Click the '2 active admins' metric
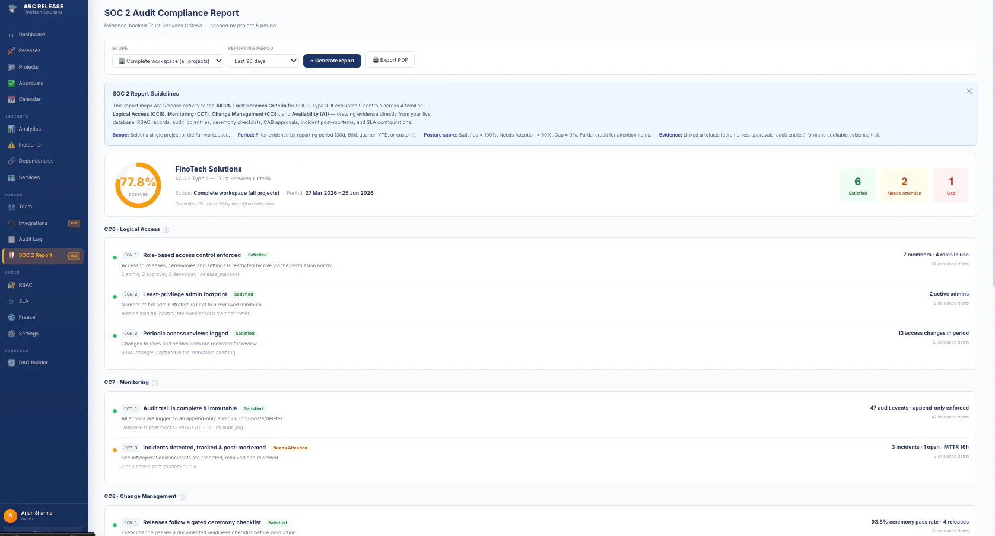Image resolution: width=995 pixels, height=536 pixels. pyautogui.click(x=949, y=294)
